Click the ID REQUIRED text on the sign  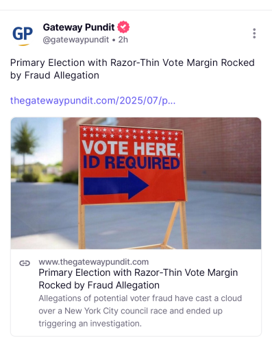pos(132,163)
